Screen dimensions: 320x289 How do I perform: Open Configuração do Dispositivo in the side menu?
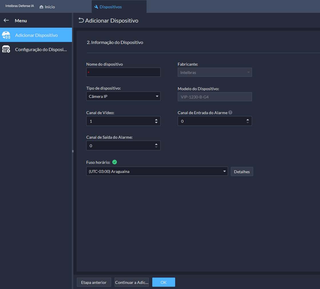36,49
